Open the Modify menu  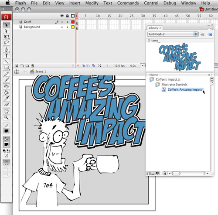tap(92, 3)
